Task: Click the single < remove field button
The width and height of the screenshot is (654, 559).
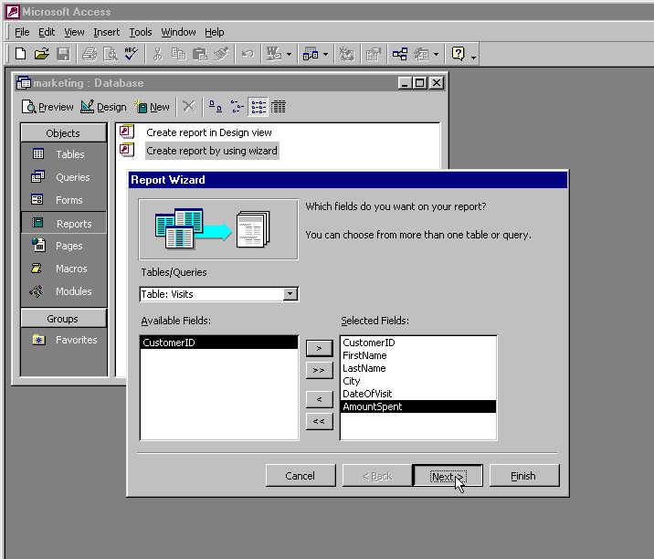Action: coord(319,399)
